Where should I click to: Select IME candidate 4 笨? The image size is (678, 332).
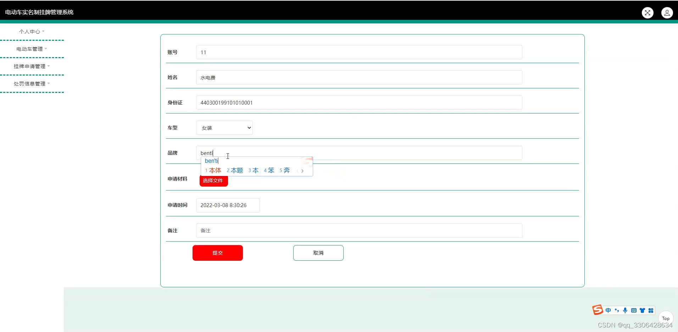269,171
